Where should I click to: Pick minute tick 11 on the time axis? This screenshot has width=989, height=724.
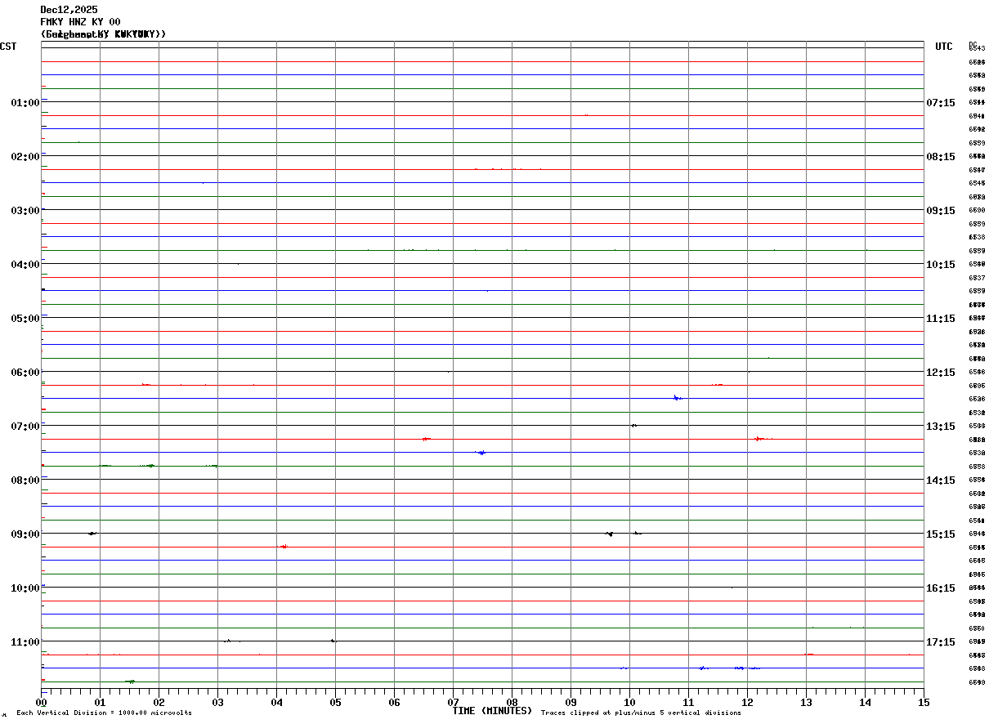pos(689,702)
